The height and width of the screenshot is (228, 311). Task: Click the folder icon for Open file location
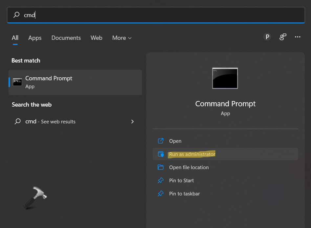point(161,167)
